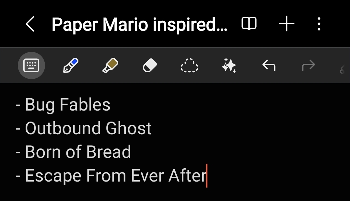Place cursor on the 'Bug Fables' line
350x201 pixels.
[67, 105]
